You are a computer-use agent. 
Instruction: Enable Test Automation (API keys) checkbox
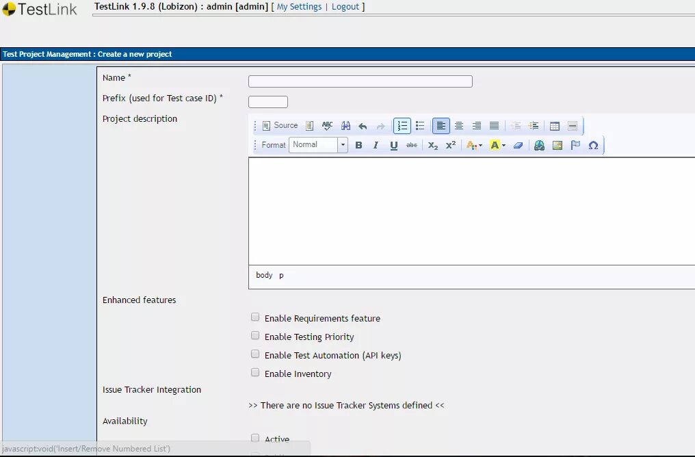[x=255, y=354]
